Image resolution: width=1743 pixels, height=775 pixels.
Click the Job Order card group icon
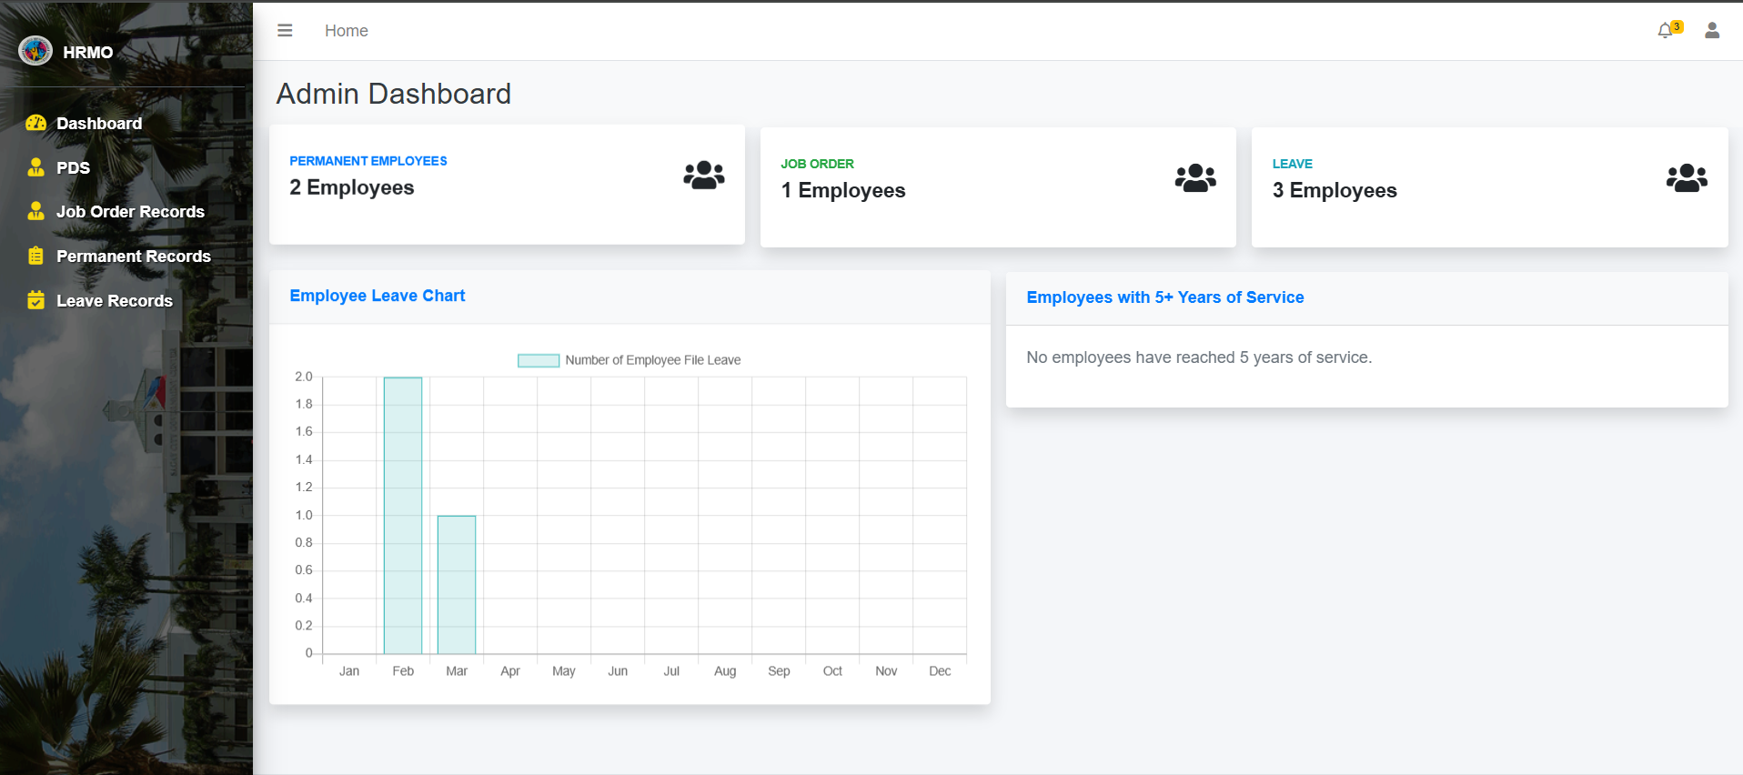(x=1194, y=177)
